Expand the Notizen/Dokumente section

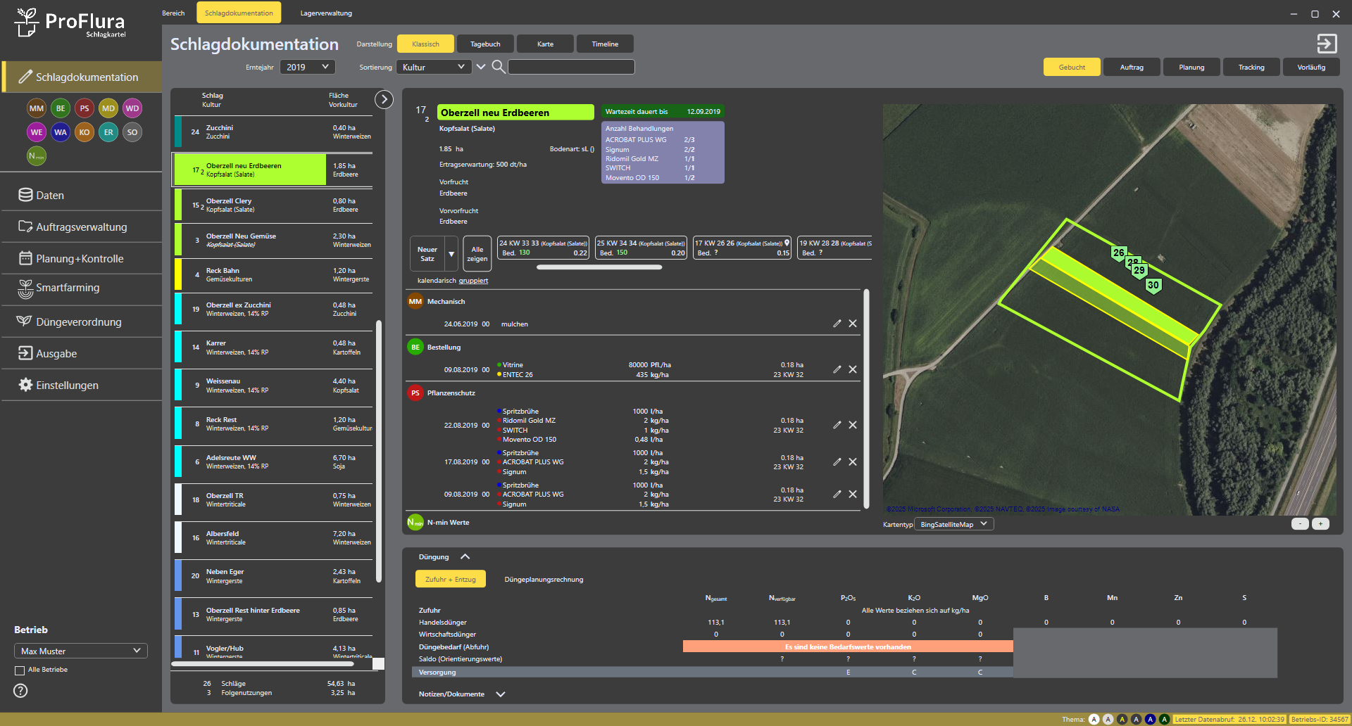(501, 694)
